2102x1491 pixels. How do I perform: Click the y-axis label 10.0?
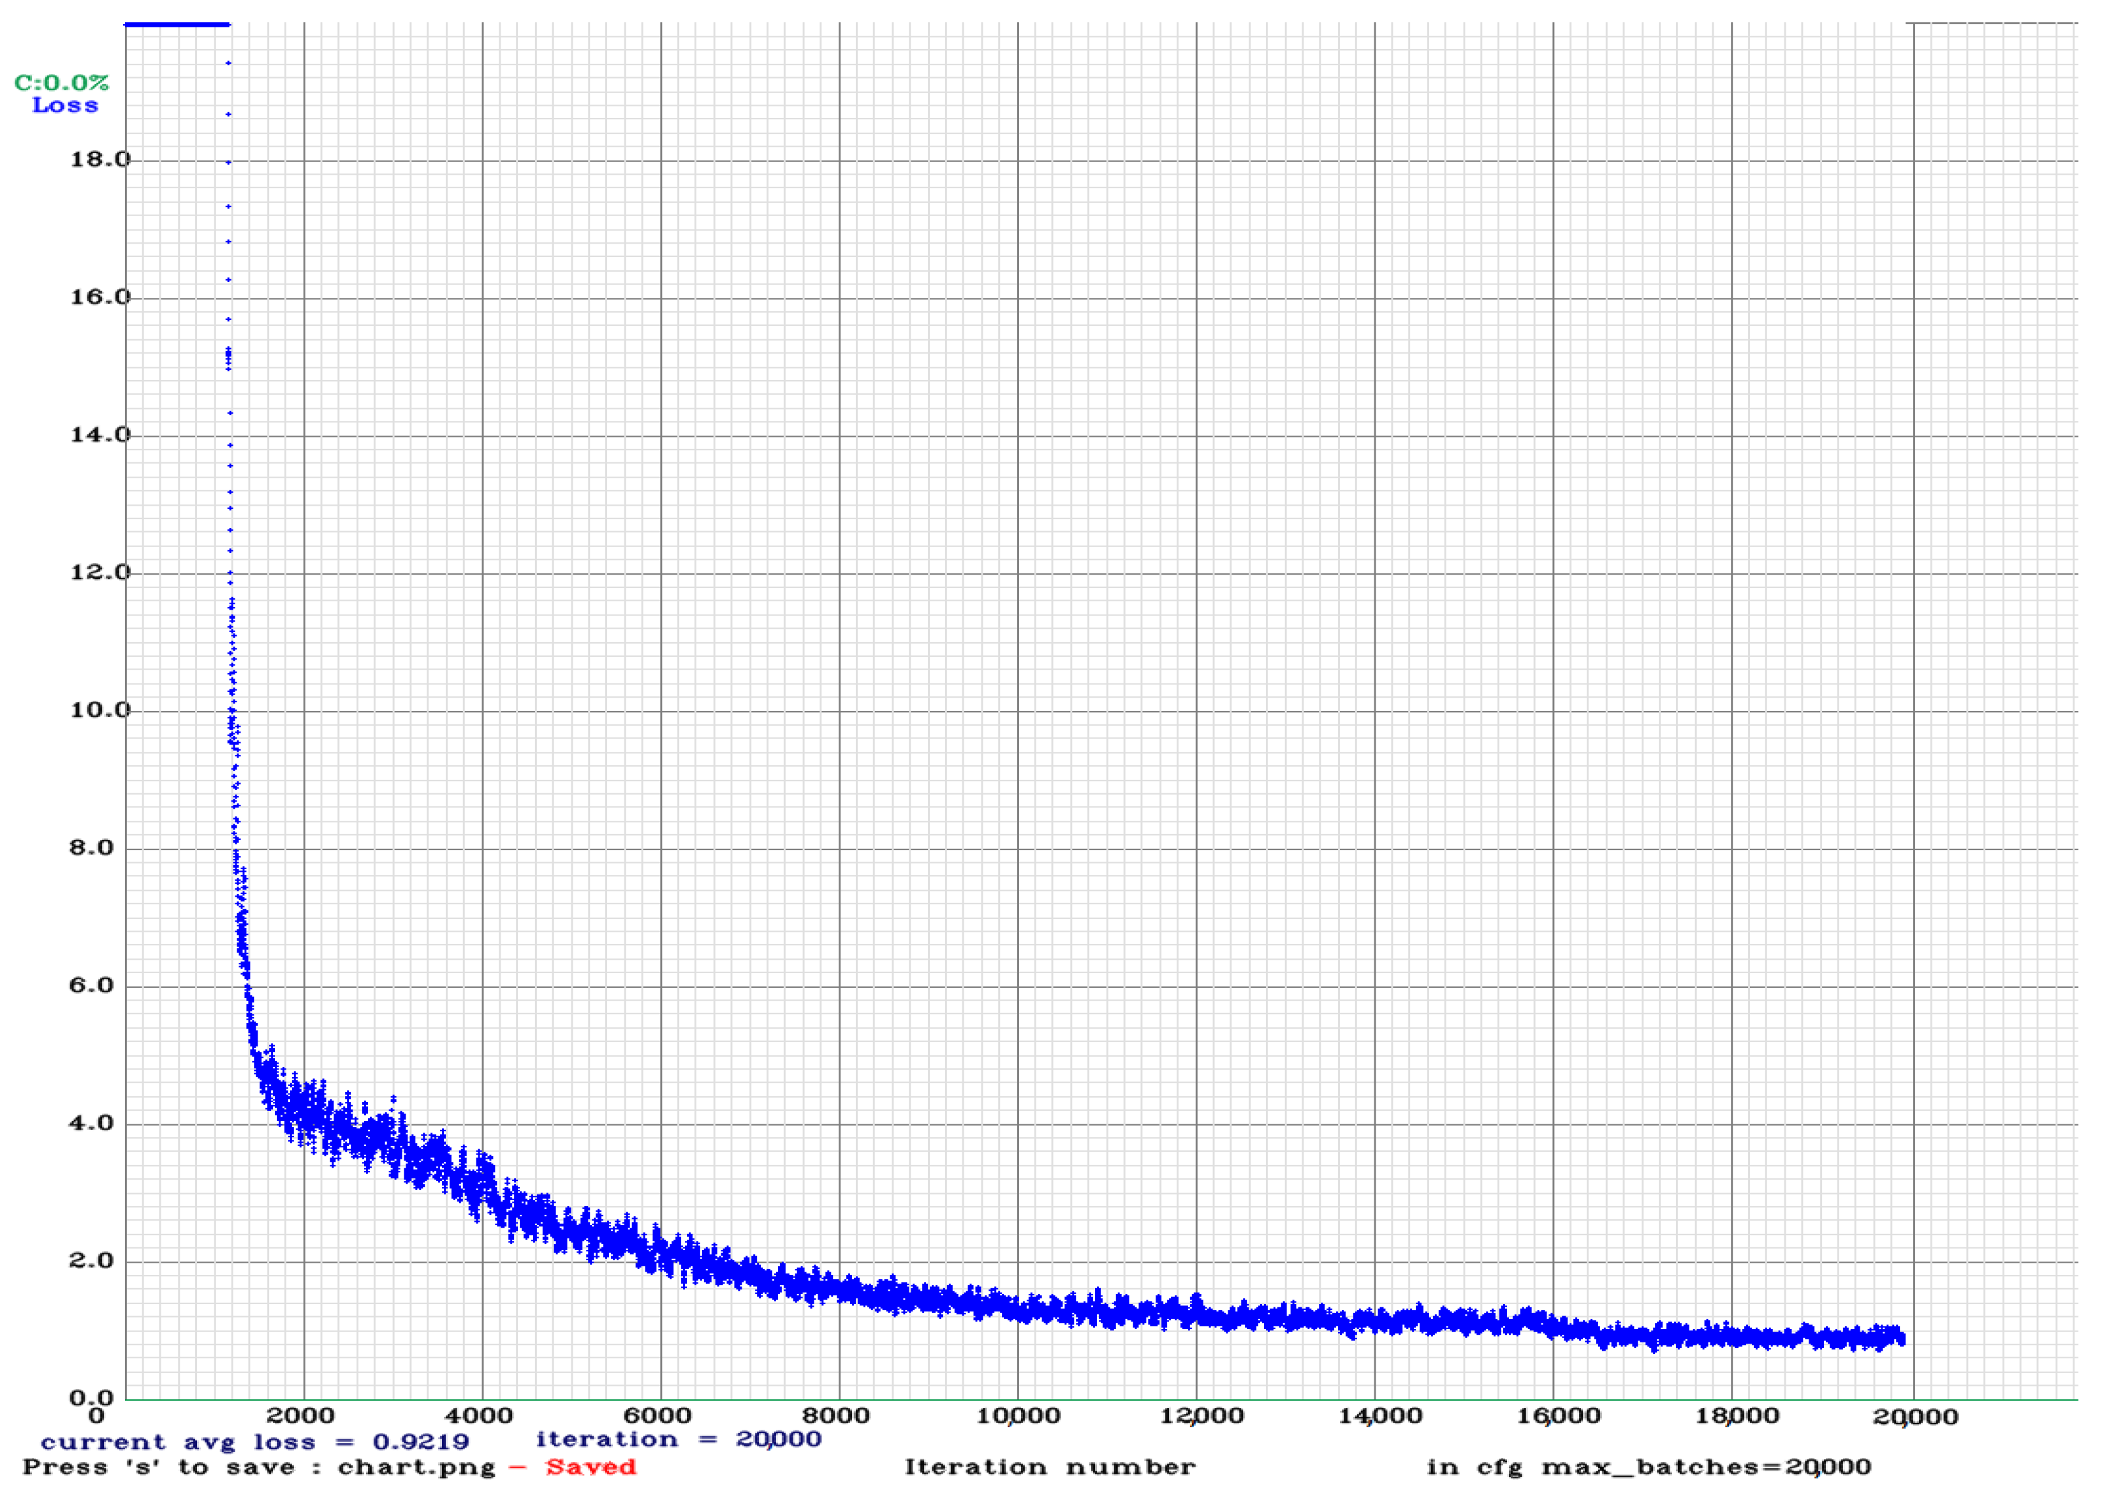point(101,710)
